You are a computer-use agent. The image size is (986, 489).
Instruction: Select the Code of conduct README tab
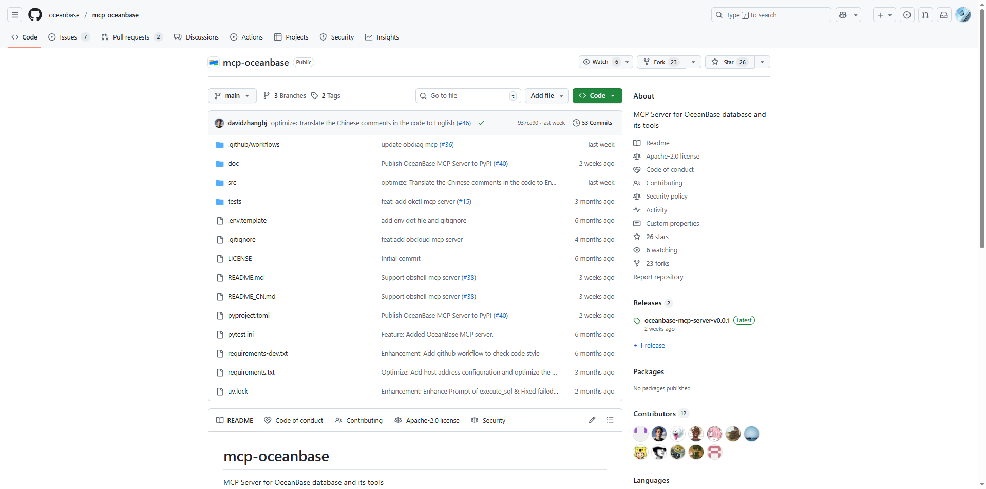tap(294, 420)
